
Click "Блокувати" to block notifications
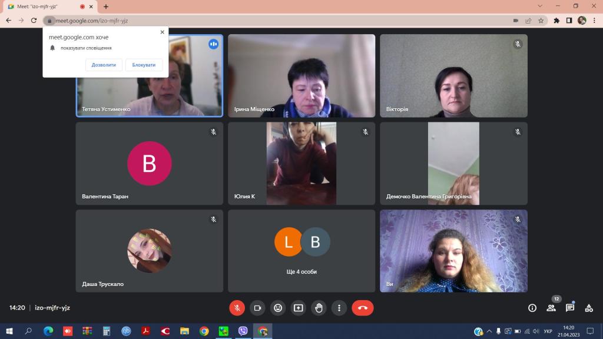click(x=144, y=65)
